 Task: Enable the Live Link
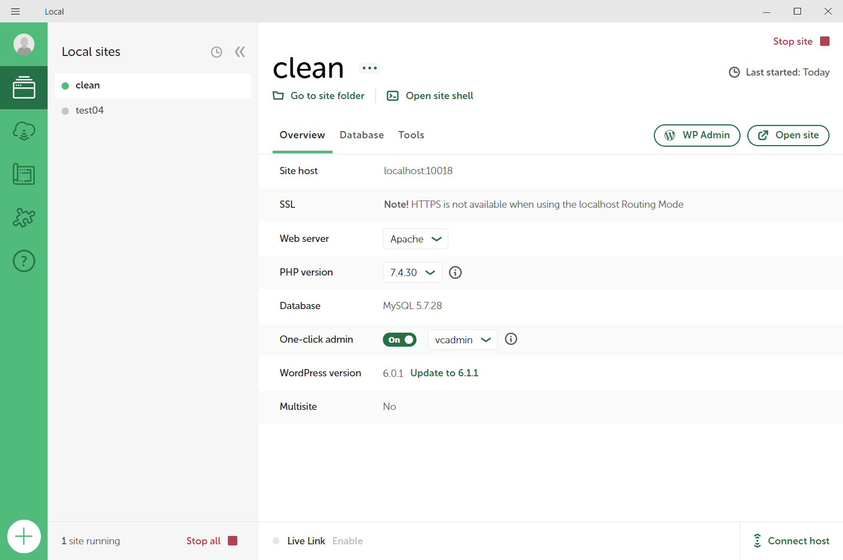pos(348,541)
